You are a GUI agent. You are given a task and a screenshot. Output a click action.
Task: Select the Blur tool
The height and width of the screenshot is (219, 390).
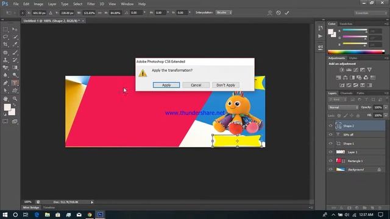click(5, 75)
